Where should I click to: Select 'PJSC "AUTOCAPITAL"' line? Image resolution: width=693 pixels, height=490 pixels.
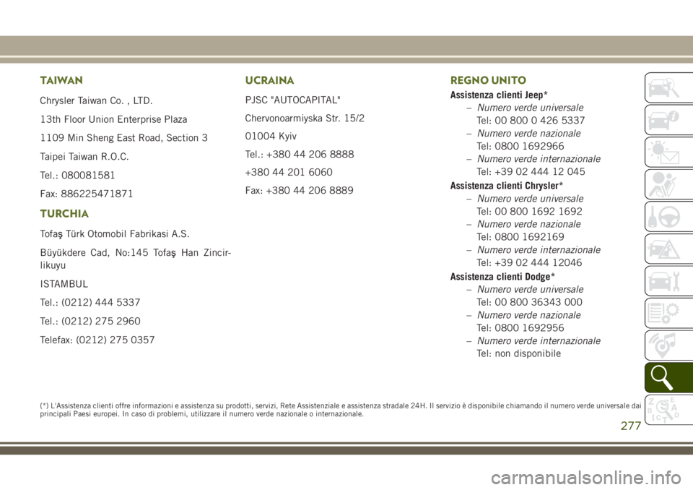point(292,100)
